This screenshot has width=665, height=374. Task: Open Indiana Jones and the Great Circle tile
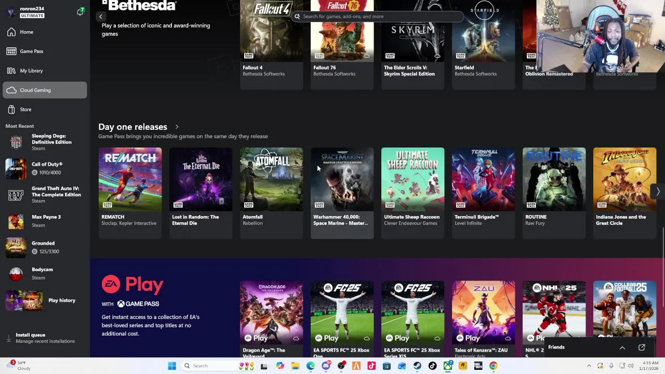click(x=624, y=193)
